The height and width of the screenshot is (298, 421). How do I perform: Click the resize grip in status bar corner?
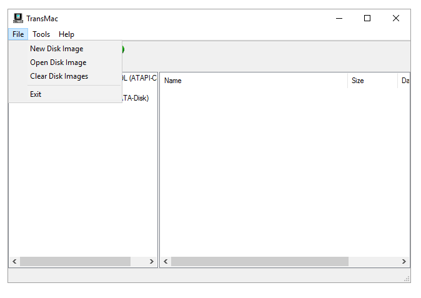click(x=407, y=279)
